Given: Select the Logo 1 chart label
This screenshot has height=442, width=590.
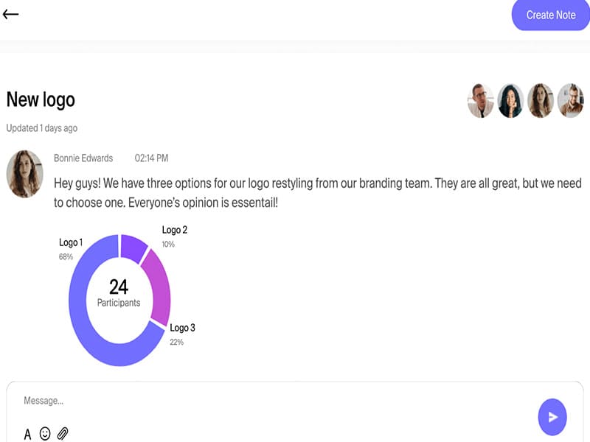Looking at the screenshot, I should tap(71, 242).
